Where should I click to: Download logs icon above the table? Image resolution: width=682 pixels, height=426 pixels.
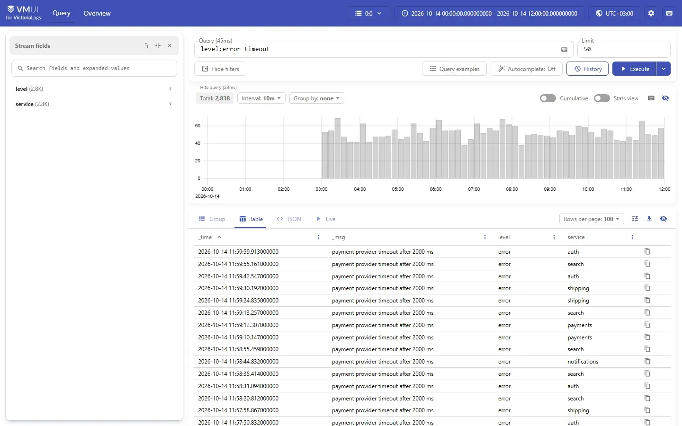[649, 219]
